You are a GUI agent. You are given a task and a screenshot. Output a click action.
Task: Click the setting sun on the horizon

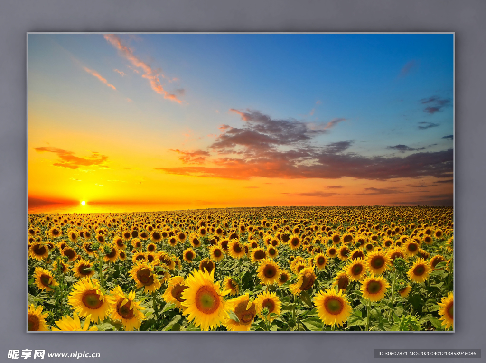(x=83, y=203)
